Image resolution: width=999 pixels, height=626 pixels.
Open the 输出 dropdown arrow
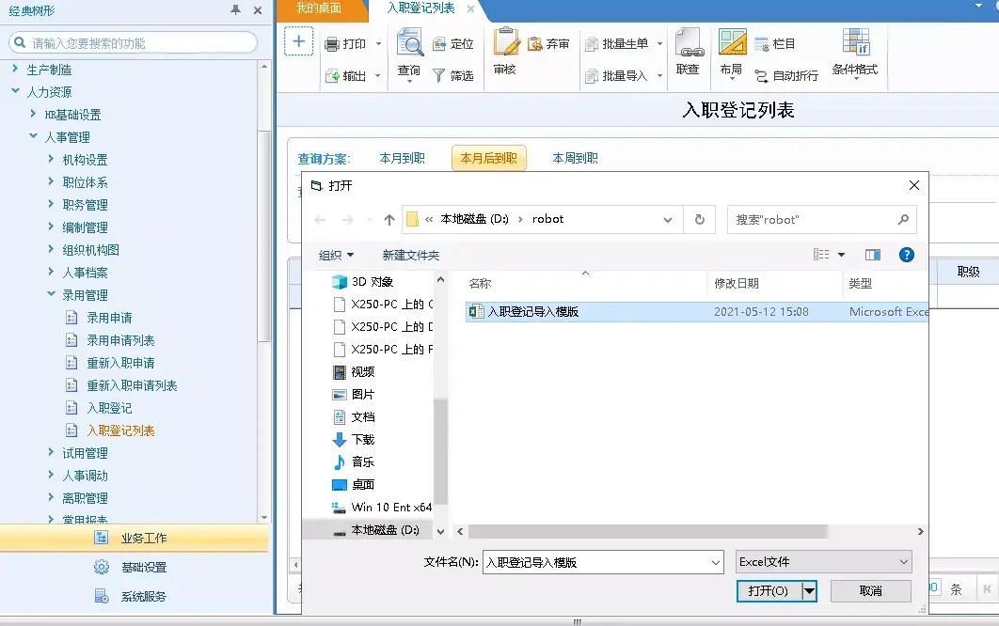pos(378,76)
